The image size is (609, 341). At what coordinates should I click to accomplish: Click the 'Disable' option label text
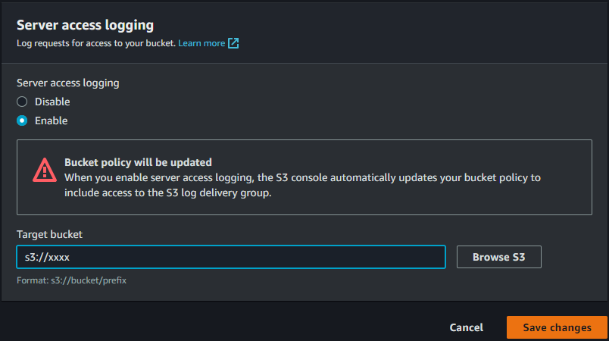coord(52,102)
